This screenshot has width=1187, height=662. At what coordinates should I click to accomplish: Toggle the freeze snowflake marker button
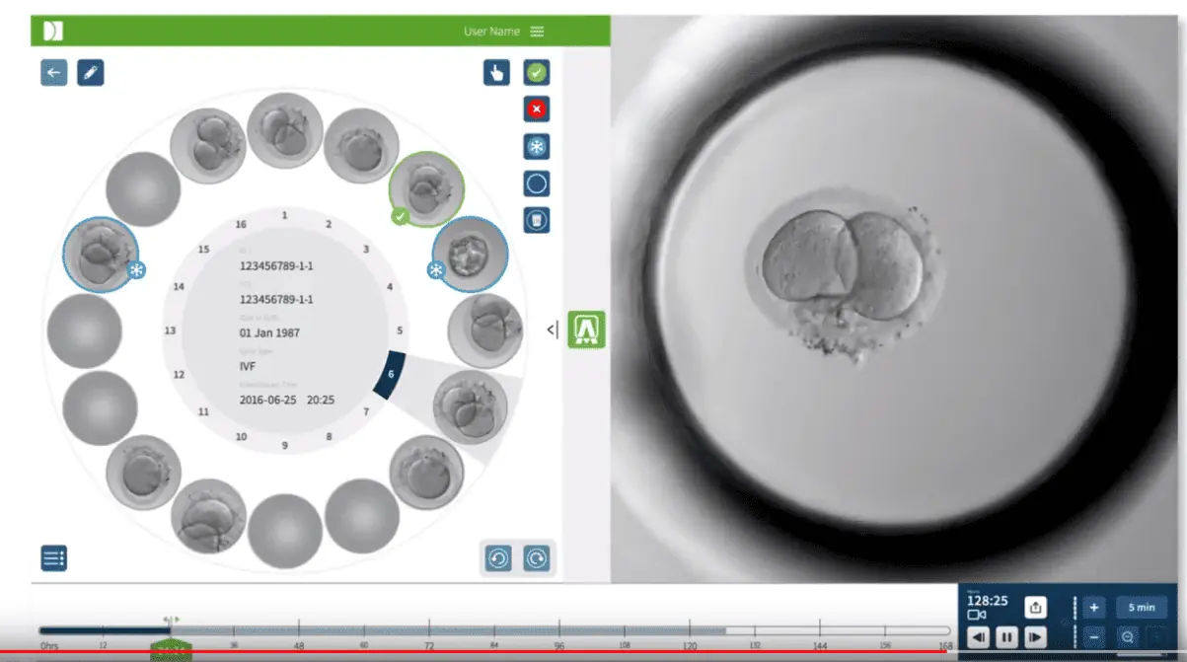pos(537,147)
